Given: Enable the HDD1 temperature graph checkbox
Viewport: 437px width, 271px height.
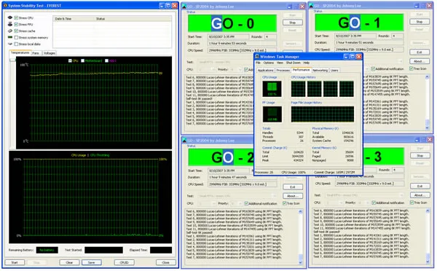Looking at the screenshot, I should (107, 60).
